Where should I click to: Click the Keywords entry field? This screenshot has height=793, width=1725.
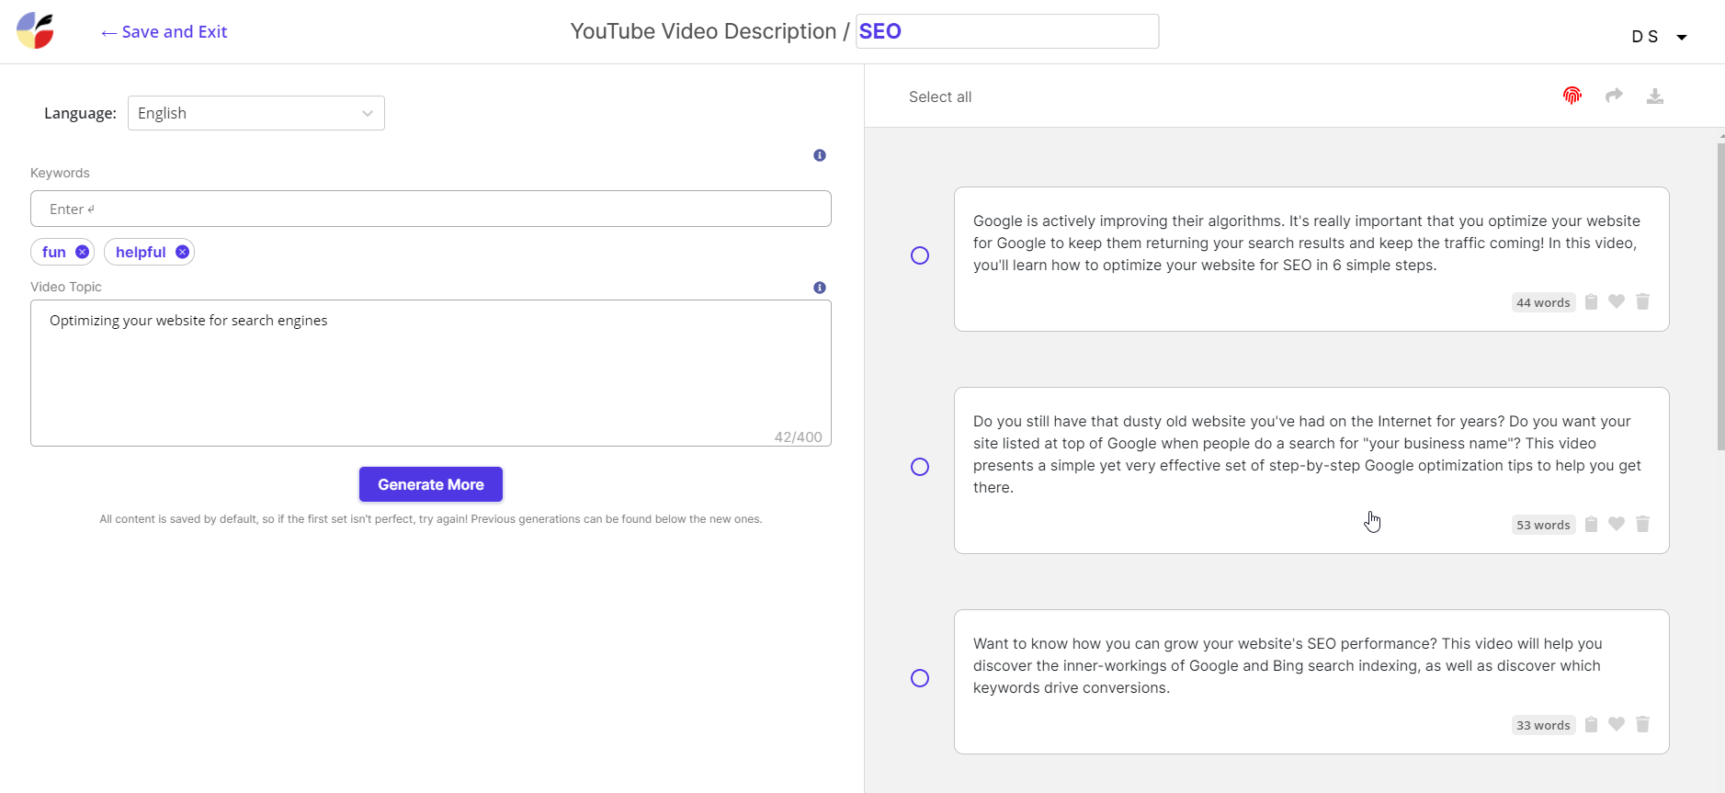pos(431,209)
